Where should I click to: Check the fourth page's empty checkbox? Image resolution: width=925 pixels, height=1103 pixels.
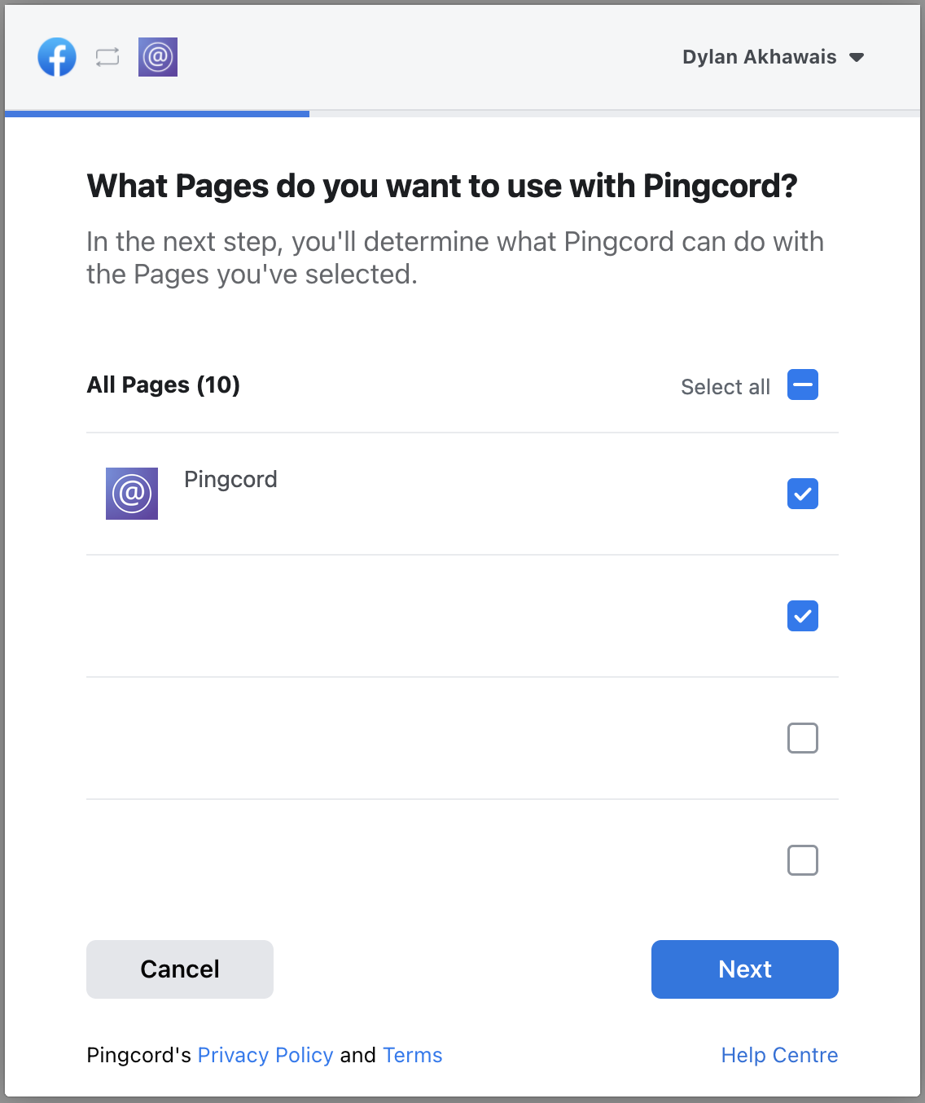(803, 860)
